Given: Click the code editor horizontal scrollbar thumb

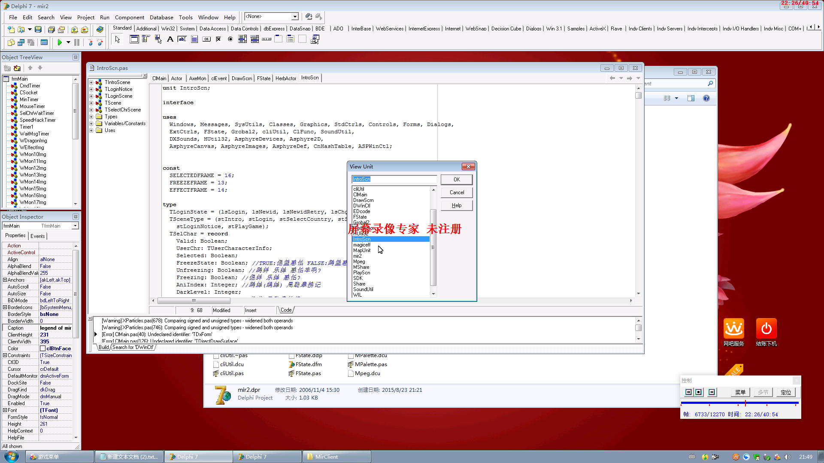Looking at the screenshot, I should (194, 301).
